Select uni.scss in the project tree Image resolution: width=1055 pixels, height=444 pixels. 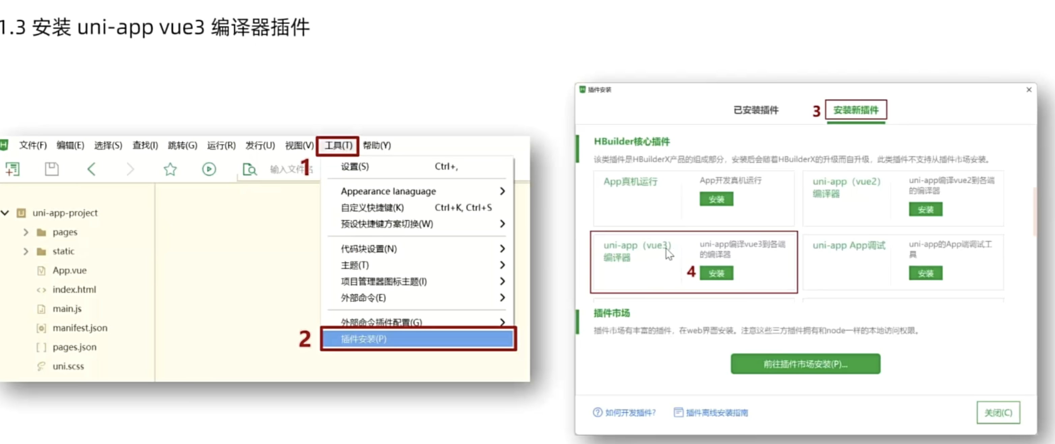(x=68, y=366)
